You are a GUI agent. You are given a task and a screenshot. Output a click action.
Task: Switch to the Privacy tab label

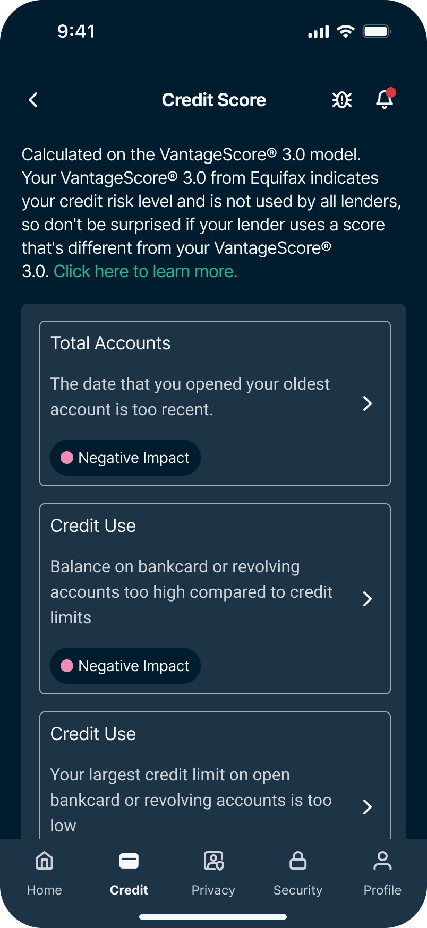click(213, 890)
